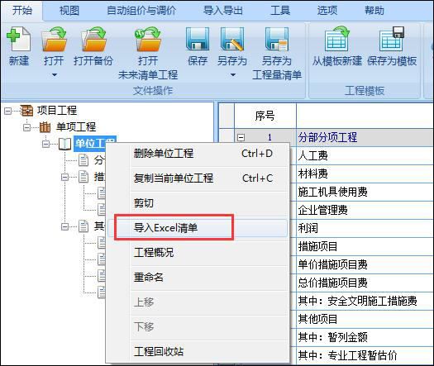Select the 措施项目 table row

coord(365,246)
